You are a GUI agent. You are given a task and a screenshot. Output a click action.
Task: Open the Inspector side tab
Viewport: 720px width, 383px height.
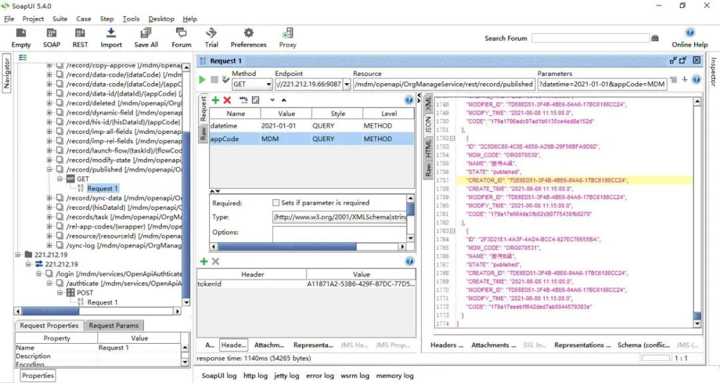pyautogui.click(x=713, y=71)
